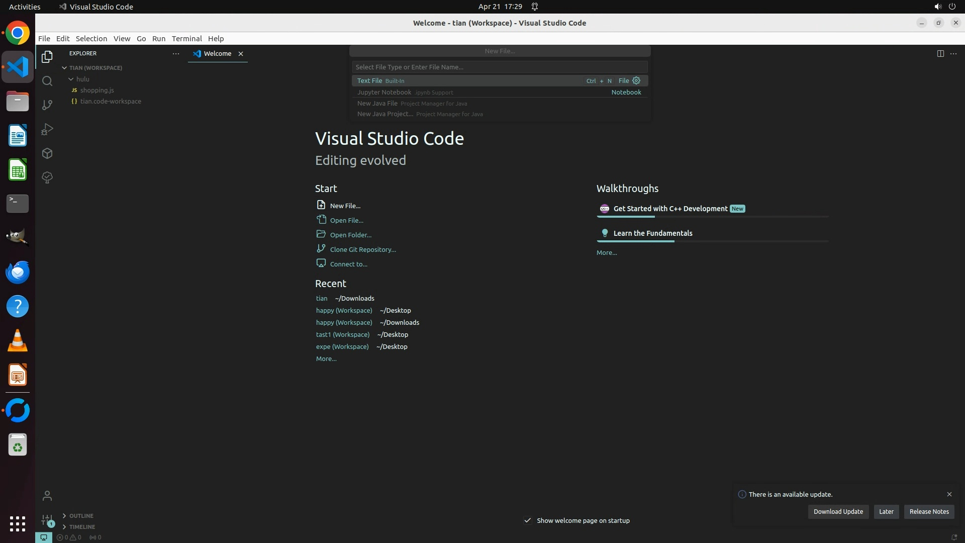The image size is (965, 543).
Task: Click gear icon next to Text File
Action: pyautogui.click(x=636, y=80)
